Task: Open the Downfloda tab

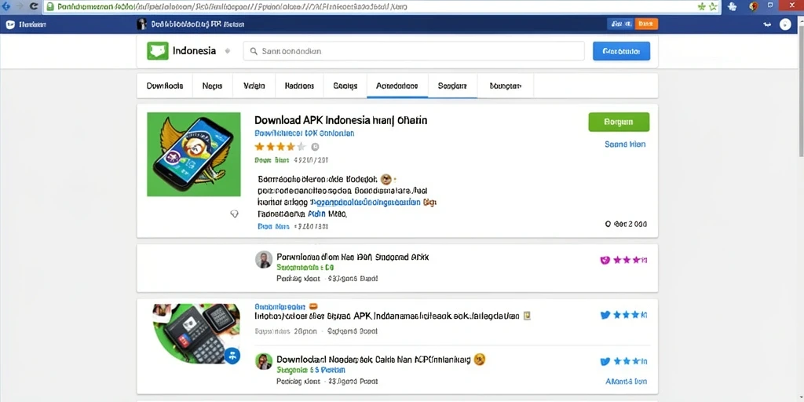Action: 165,86
